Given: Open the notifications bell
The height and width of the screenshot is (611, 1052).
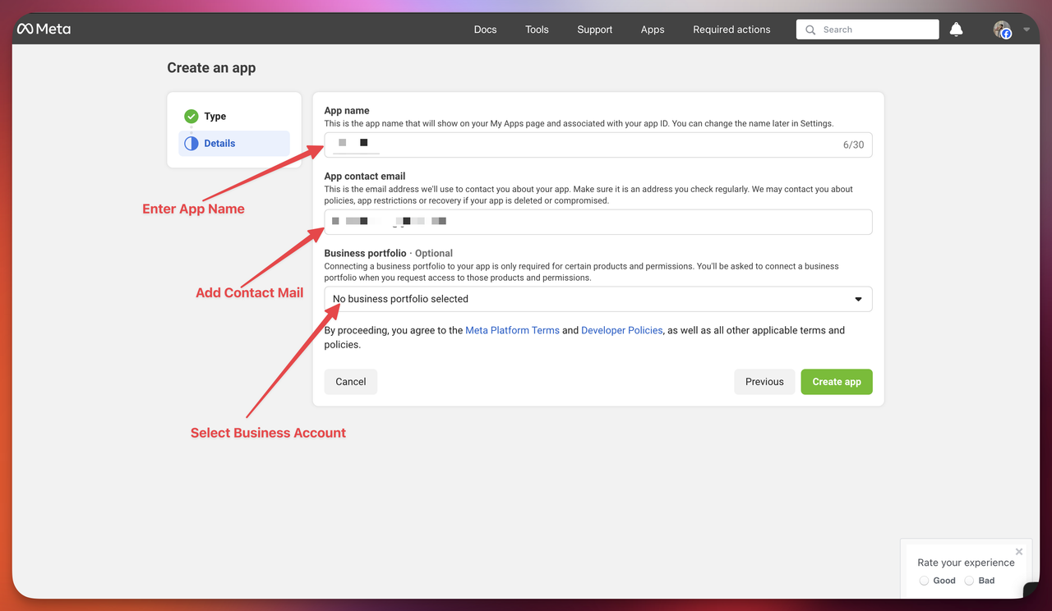Looking at the screenshot, I should (x=956, y=30).
